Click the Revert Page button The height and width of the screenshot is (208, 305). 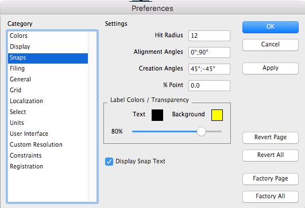pyautogui.click(x=271, y=138)
